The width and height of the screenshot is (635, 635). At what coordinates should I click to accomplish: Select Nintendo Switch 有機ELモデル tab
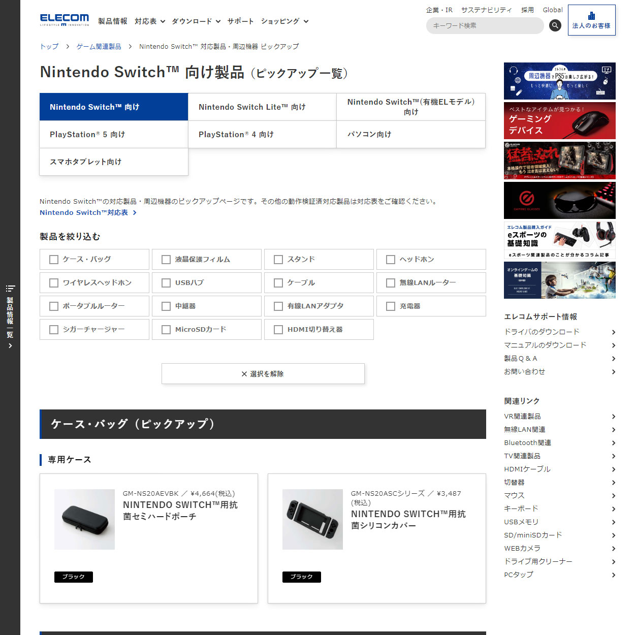(x=411, y=107)
